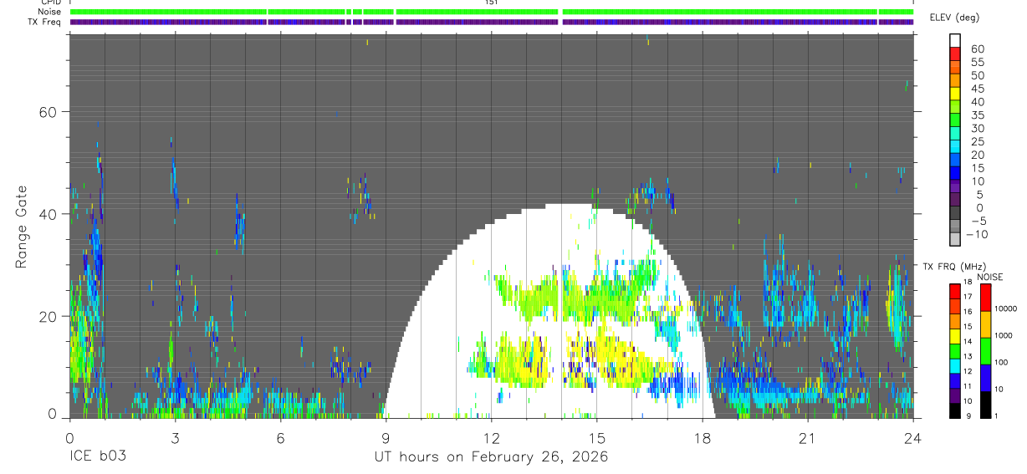This screenshot has height=474, width=1027.
Task: Click the black segment of the TX FRQ colorbar
Action: [956, 410]
